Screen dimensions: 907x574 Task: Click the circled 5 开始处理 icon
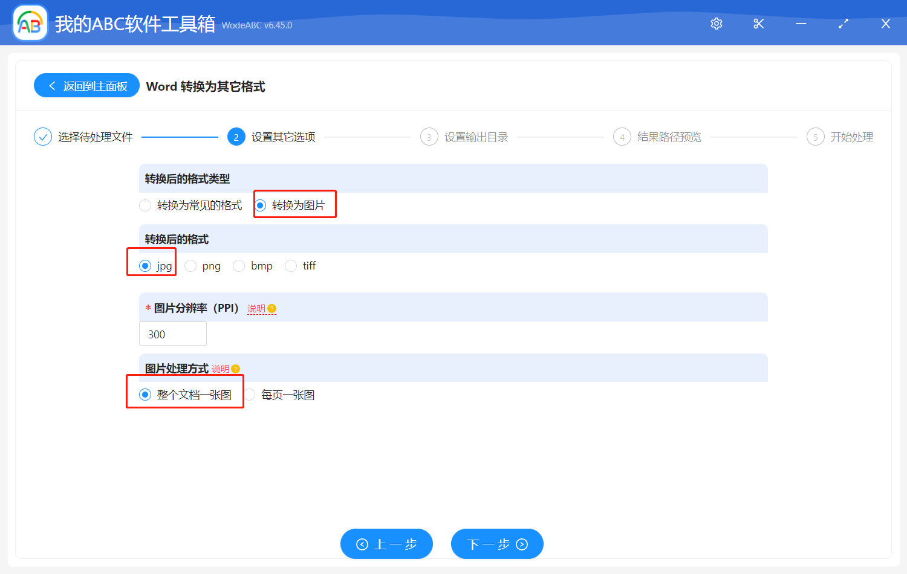tap(815, 137)
